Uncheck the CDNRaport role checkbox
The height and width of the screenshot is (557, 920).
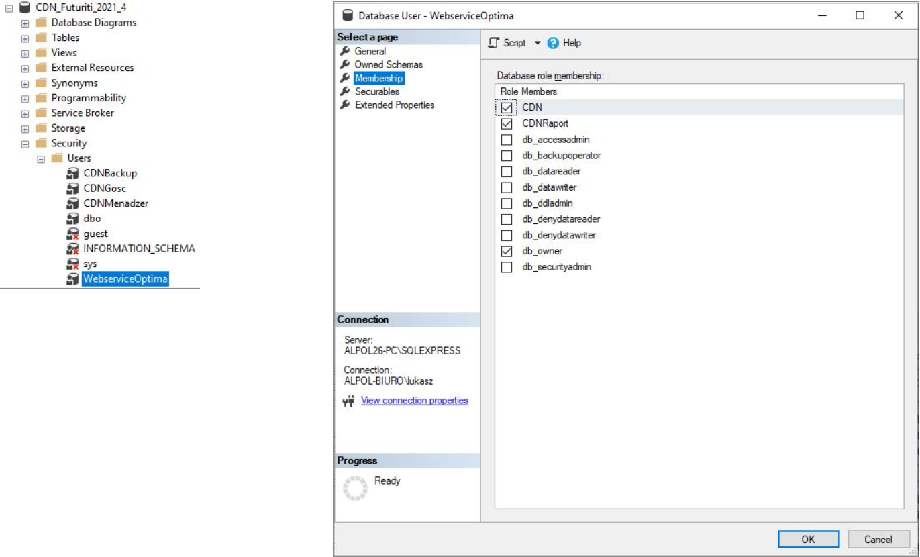507,123
